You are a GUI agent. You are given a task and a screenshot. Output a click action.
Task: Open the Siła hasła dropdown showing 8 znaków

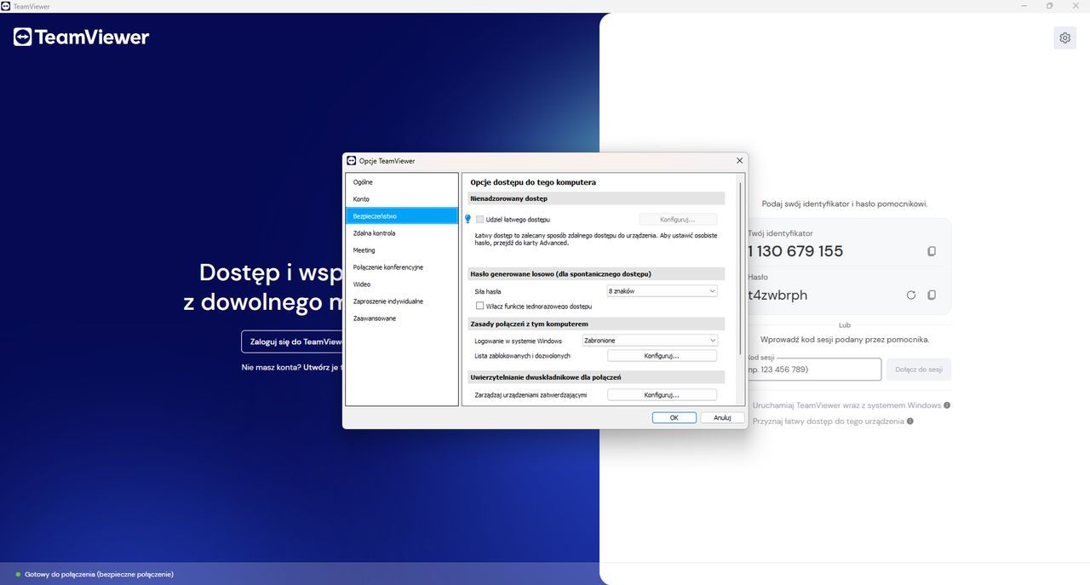pyautogui.click(x=663, y=291)
